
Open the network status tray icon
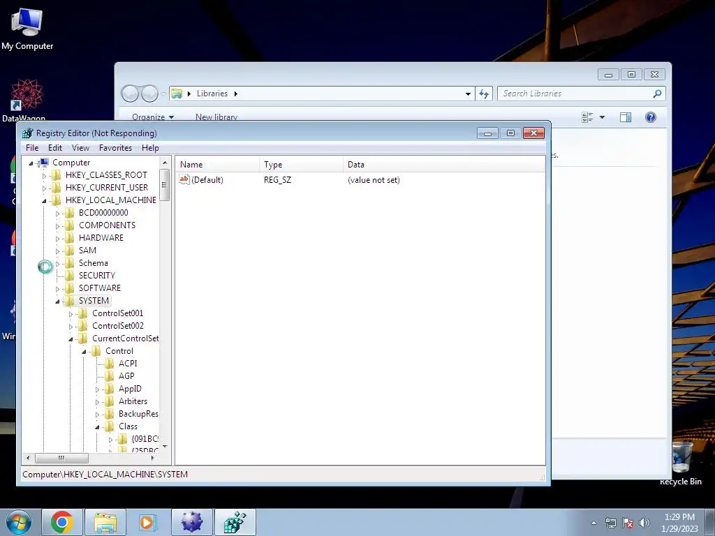610,523
